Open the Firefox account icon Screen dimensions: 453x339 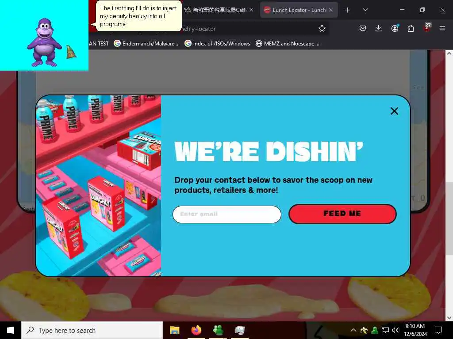tap(395, 28)
